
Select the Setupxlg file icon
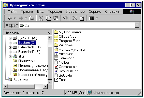coord(56,75)
